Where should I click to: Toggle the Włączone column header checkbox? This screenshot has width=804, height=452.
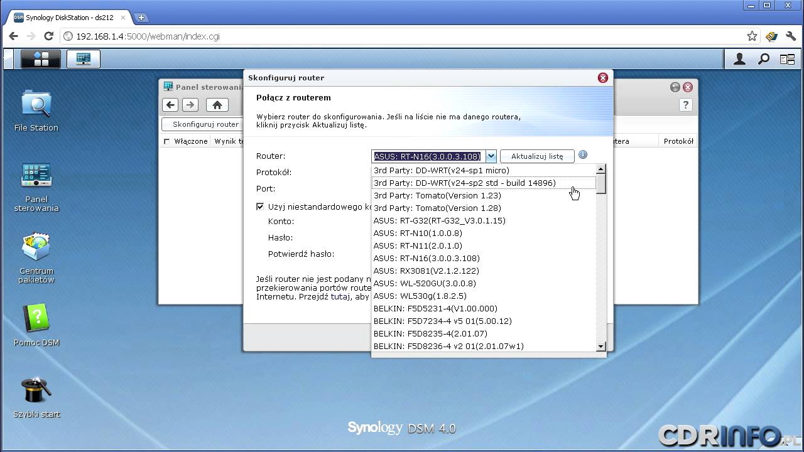tap(166, 141)
